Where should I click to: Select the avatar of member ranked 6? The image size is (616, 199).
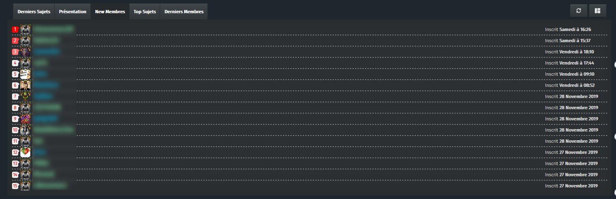click(x=26, y=85)
